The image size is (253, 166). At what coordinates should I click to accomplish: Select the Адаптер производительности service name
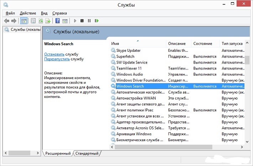(140, 122)
